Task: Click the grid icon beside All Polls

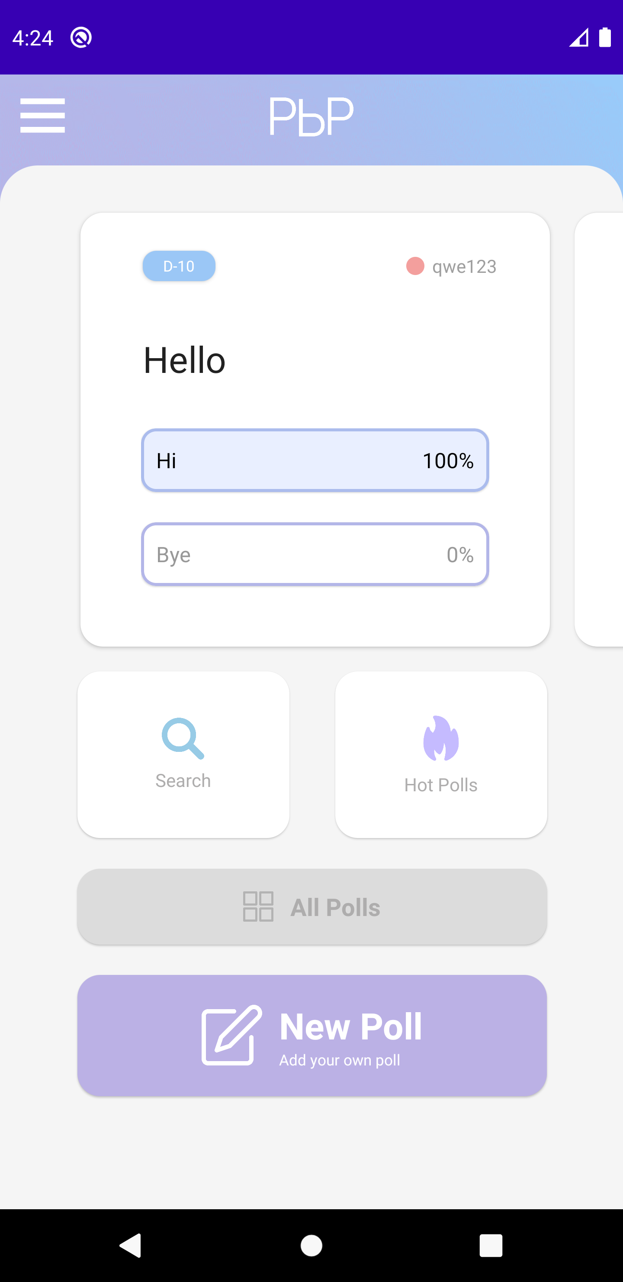Action: pos(258,906)
